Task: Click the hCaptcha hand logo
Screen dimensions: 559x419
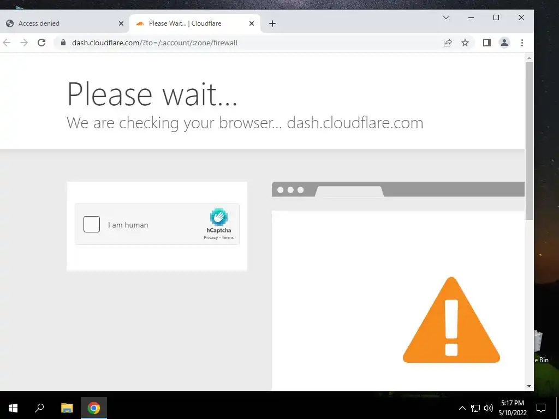Action: [218, 217]
